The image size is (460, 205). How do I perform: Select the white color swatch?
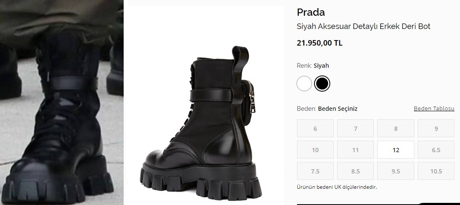(304, 84)
